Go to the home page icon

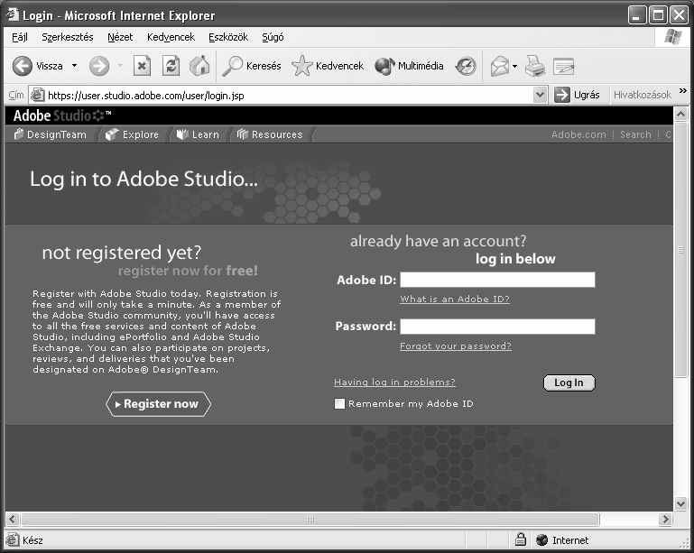[x=199, y=67]
